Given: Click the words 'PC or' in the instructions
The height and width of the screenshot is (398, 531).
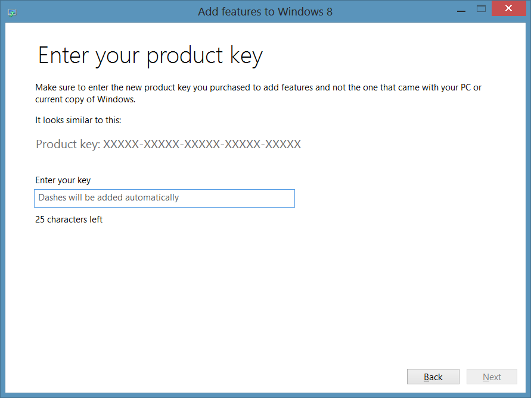Looking at the screenshot, I should tap(470, 87).
